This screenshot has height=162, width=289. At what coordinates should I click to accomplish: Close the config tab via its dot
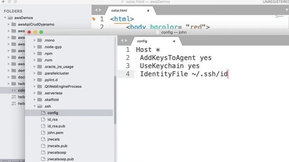coord(174,41)
